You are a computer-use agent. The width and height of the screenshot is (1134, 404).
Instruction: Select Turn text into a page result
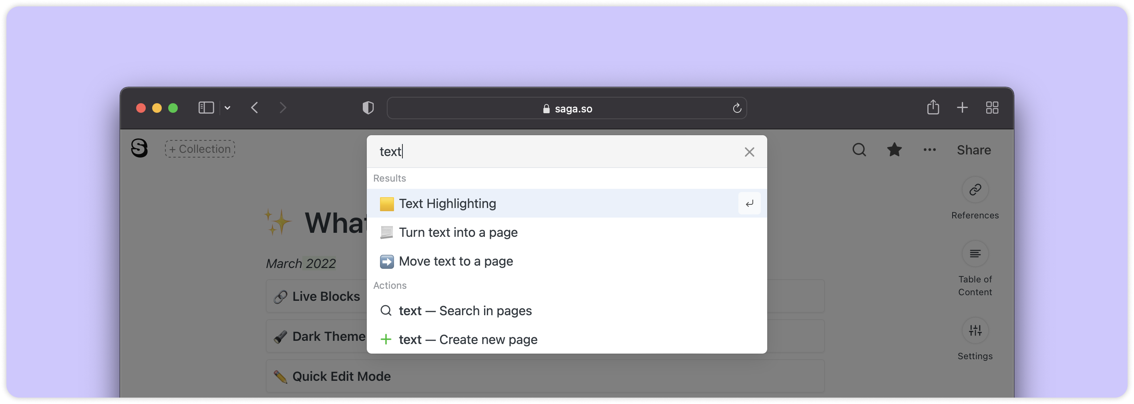pyautogui.click(x=458, y=232)
